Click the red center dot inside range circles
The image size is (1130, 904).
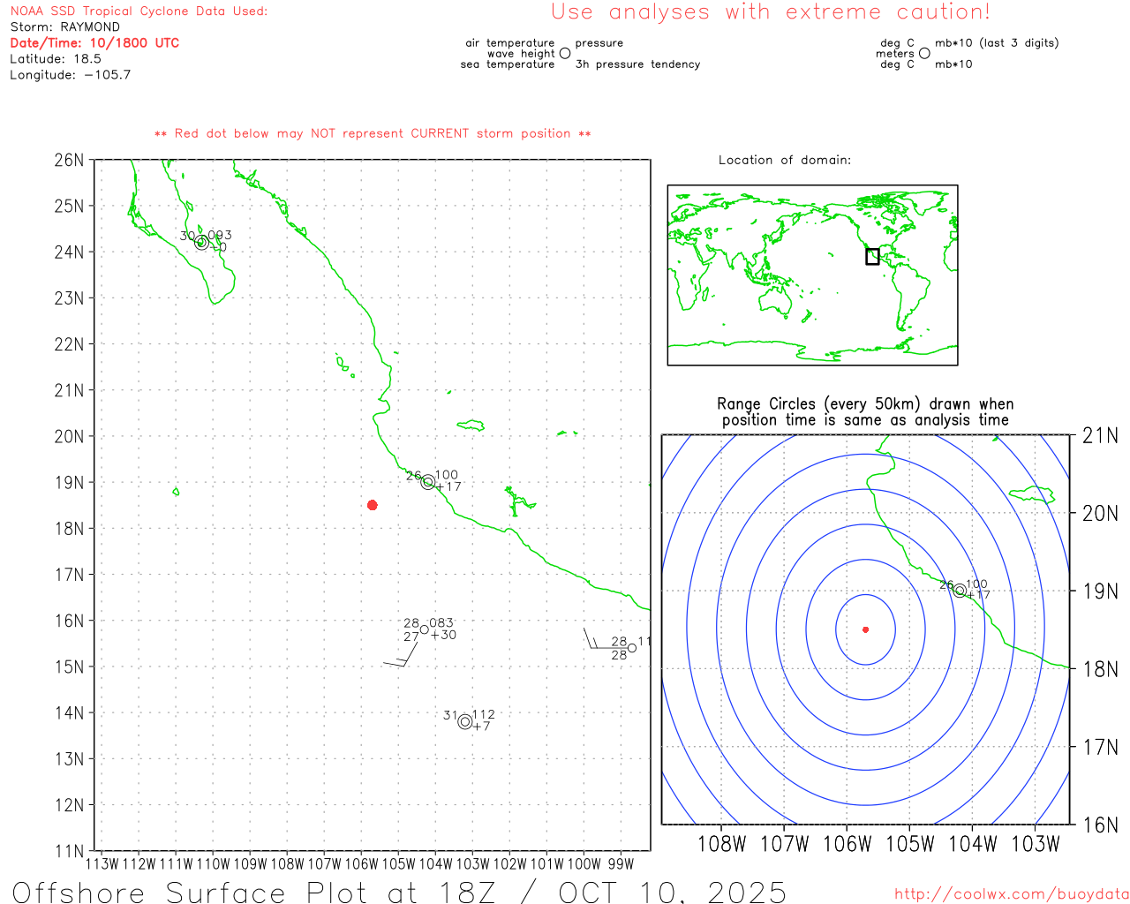[865, 629]
